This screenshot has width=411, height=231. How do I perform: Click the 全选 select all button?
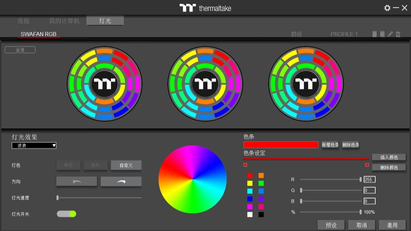click(20, 50)
